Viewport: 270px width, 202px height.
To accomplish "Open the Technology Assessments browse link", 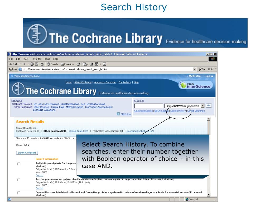I will pyautogui.click(x=98, y=107).
